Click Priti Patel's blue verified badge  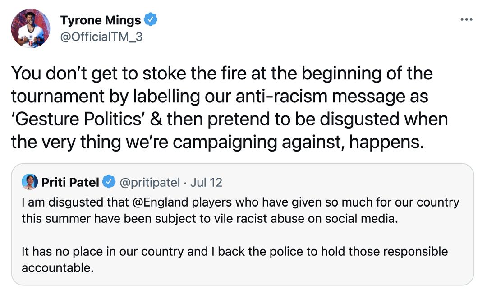tap(108, 182)
